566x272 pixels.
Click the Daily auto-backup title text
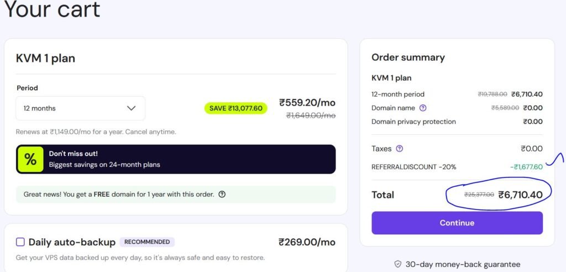tap(72, 242)
